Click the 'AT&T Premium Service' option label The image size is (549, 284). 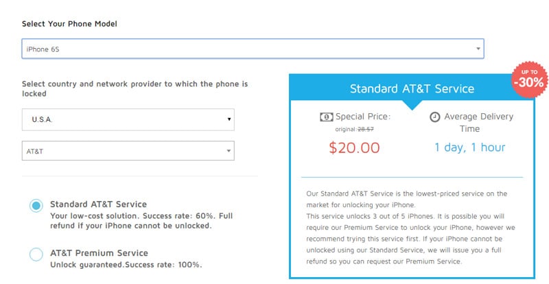[x=99, y=253]
